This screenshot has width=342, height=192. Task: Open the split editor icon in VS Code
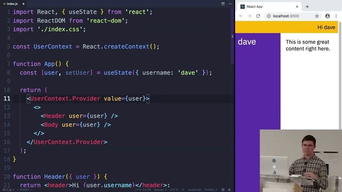click(223, 4)
